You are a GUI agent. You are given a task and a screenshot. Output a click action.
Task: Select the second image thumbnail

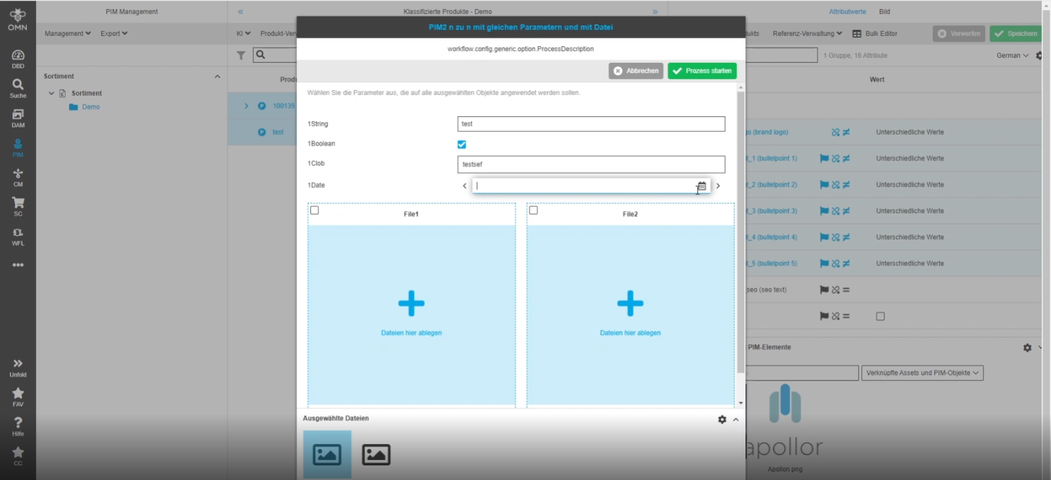click(x=376, y=454)
